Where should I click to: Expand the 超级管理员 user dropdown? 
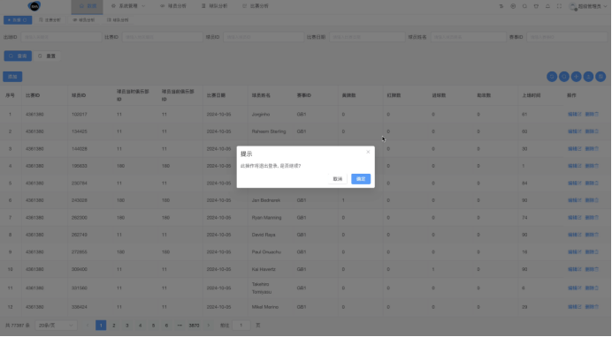click(593, 6)
